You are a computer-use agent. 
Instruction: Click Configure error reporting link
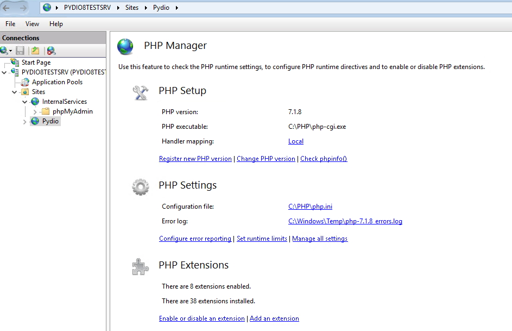(x=195, y=239)
